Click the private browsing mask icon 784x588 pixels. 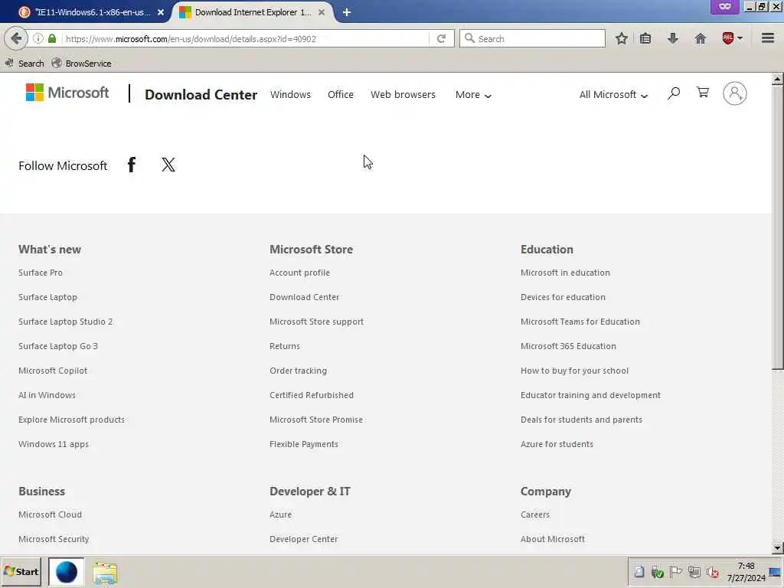(724, 7)
